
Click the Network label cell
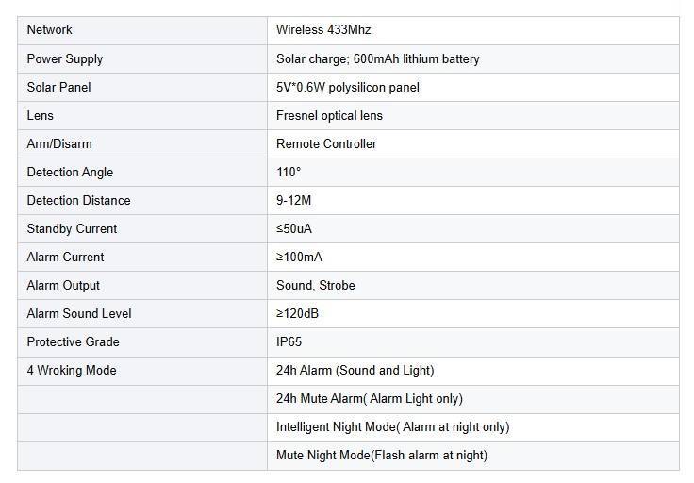50,30
